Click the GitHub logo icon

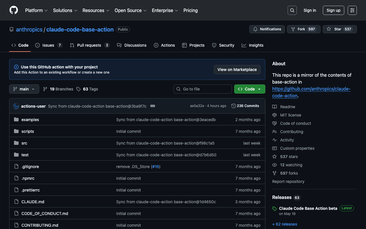14,10
